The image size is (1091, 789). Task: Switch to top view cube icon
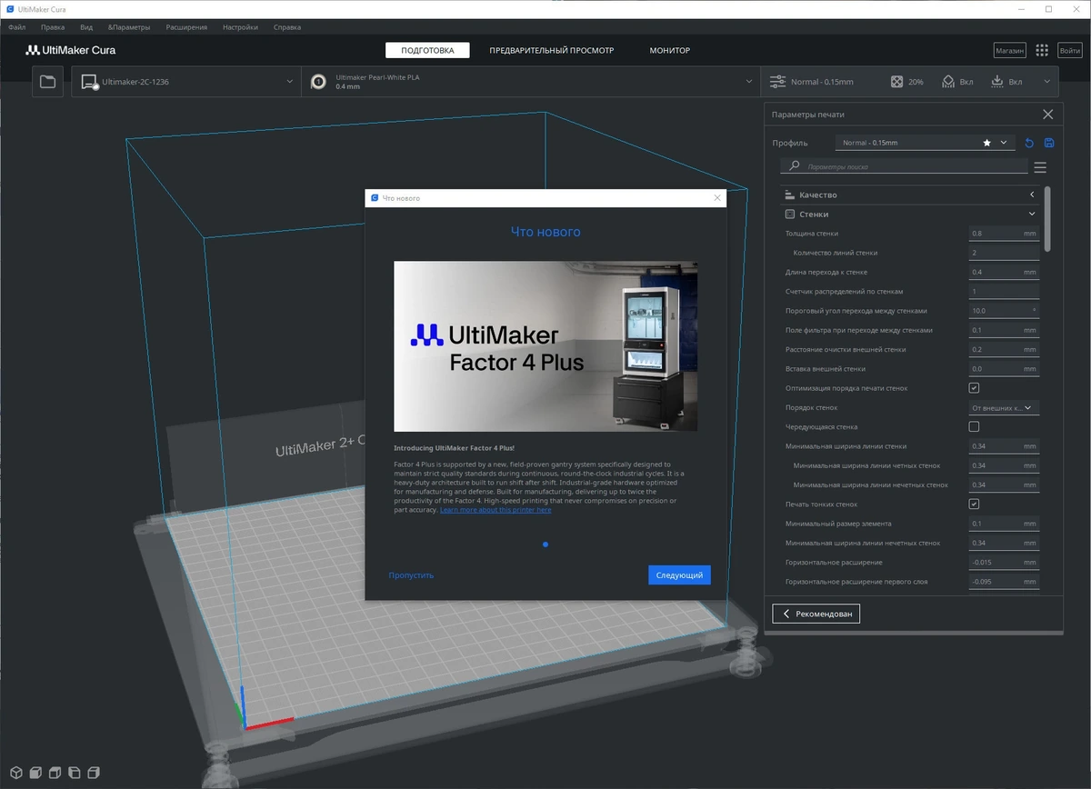pyautogui.click(x=55, y=773)
